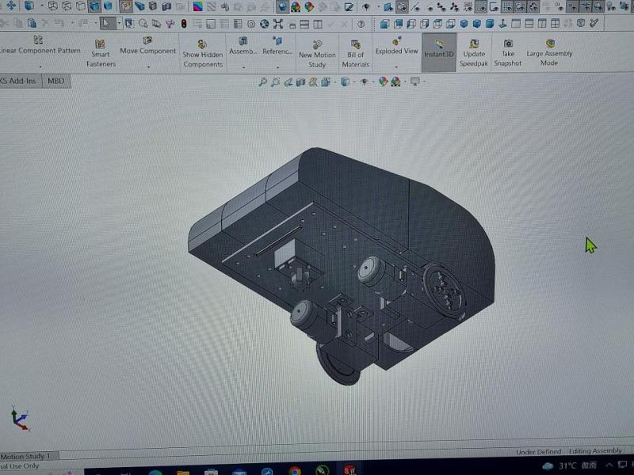Click the 3D robot chassis model
The width and height of the screenshot is (634, 475).
(342, 267)
